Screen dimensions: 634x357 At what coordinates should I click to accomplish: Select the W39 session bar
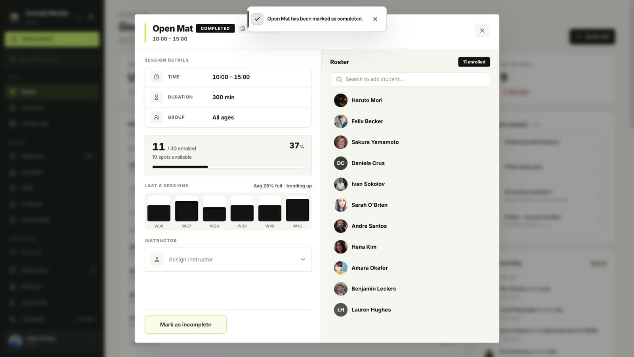point(242,209)
